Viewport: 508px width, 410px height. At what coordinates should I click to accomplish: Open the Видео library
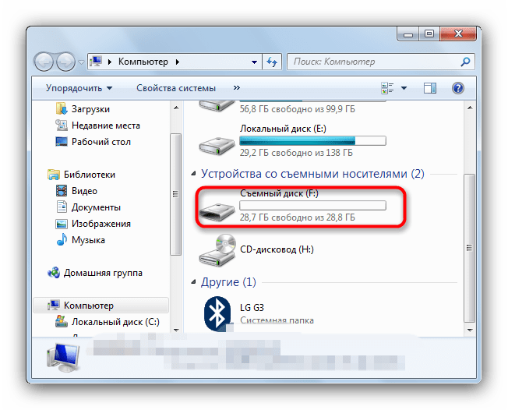click(x=84, y=191)
